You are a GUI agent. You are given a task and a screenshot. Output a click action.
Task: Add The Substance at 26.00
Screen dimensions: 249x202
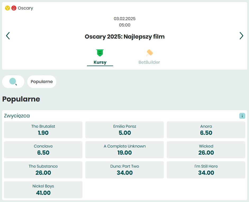pos(43,170)
